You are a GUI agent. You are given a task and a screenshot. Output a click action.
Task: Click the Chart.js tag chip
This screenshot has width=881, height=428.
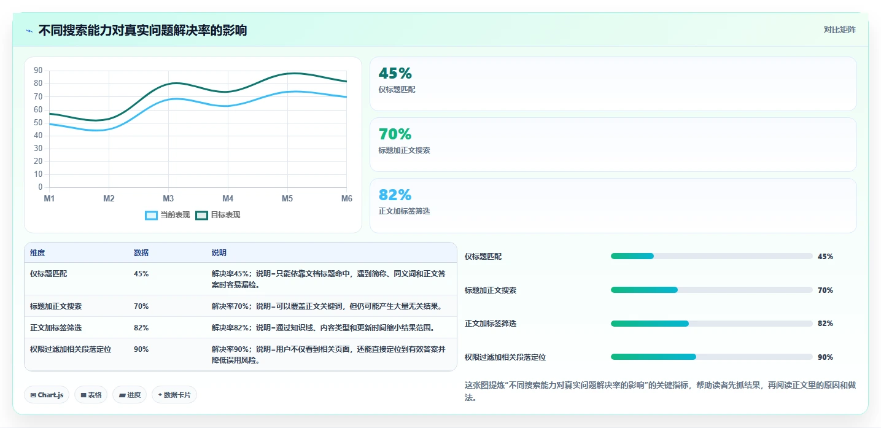point(47,395)
